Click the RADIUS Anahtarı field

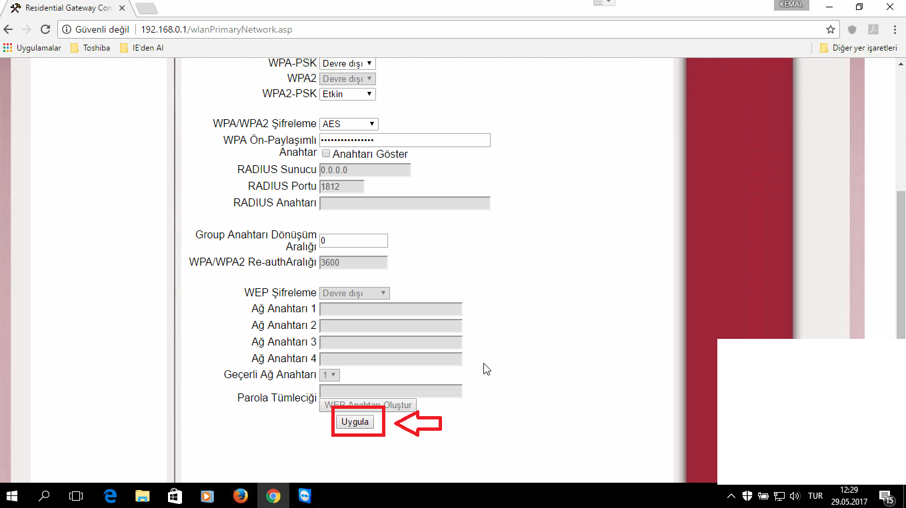click(x=405, y=203)
